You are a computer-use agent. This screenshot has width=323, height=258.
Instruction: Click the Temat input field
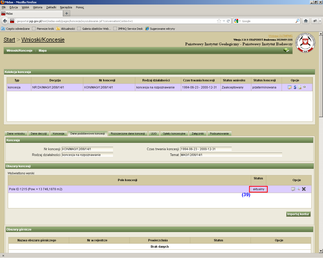(x=231, y=155)
